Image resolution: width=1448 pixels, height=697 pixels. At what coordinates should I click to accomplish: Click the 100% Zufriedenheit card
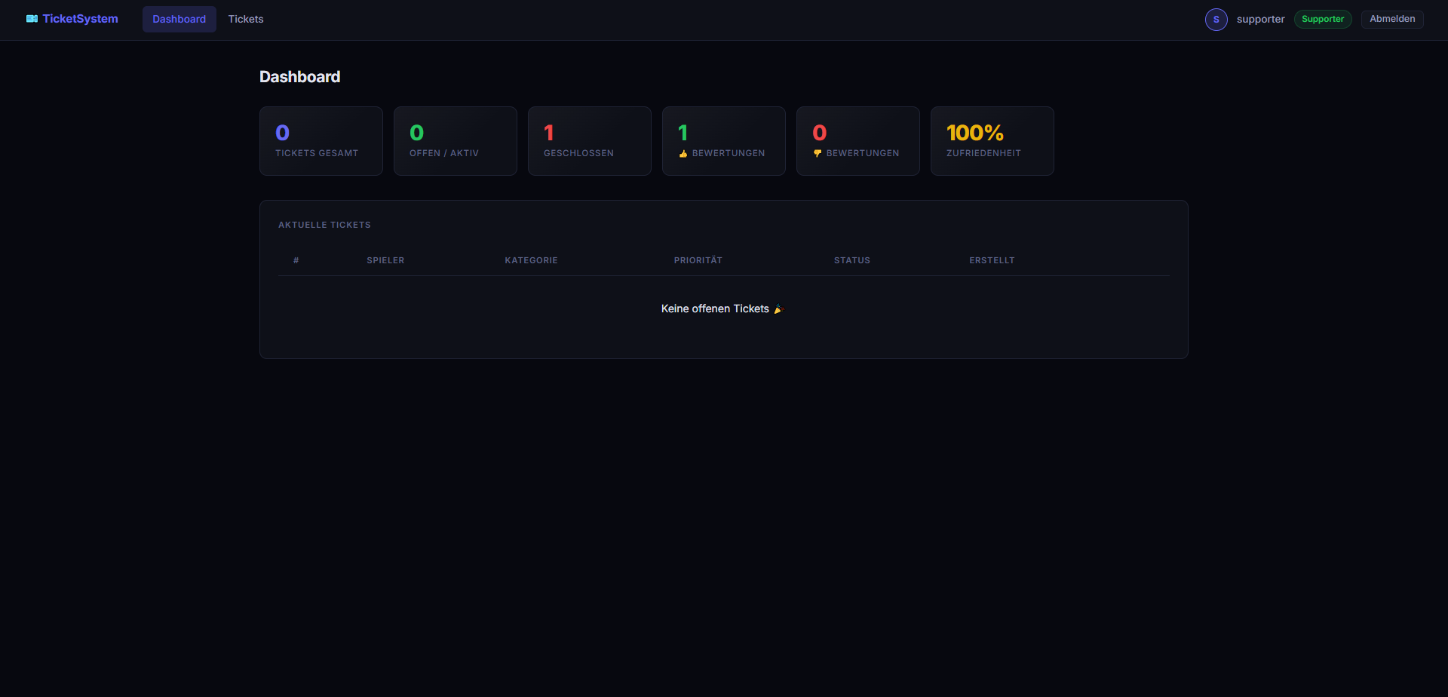tap(992, 141)
